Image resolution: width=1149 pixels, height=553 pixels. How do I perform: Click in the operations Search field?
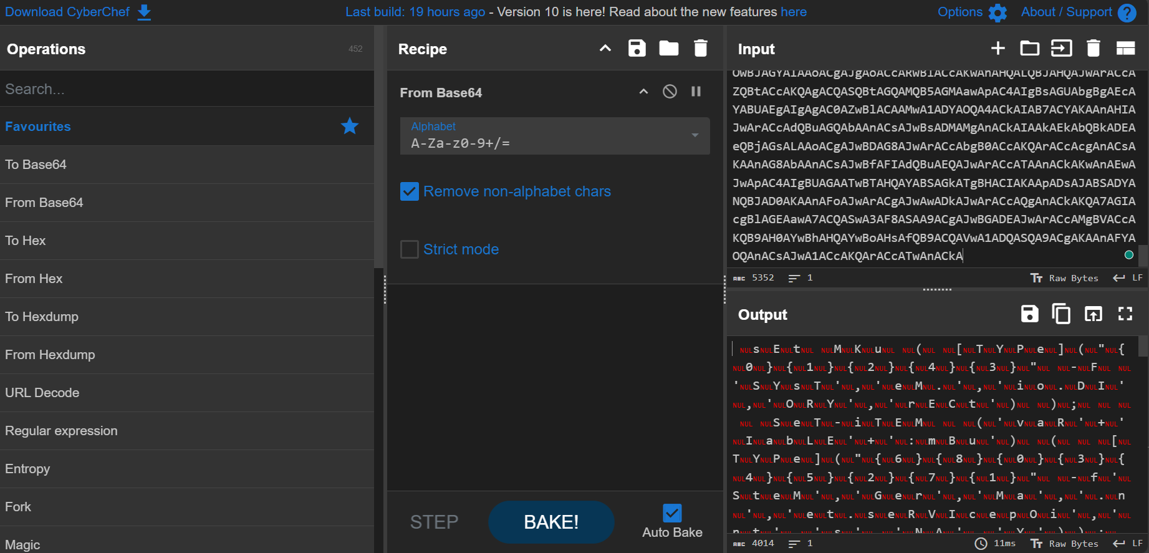click(187, 89)
